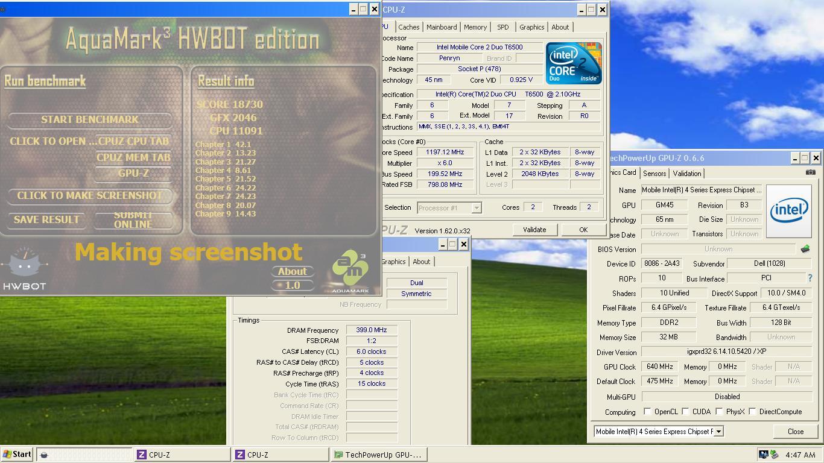Toggle the CUDA checkbox

pos(685,412)
